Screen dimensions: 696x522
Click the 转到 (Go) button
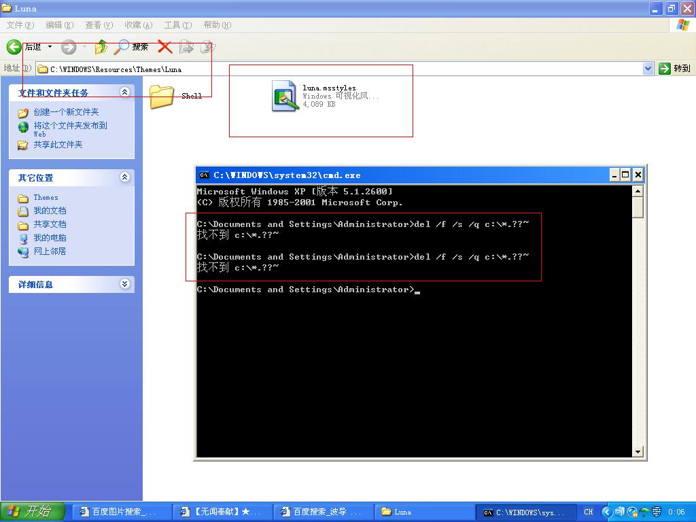(x=675, y=69)
